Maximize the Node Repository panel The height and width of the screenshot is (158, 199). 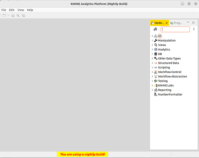[194, 23]
